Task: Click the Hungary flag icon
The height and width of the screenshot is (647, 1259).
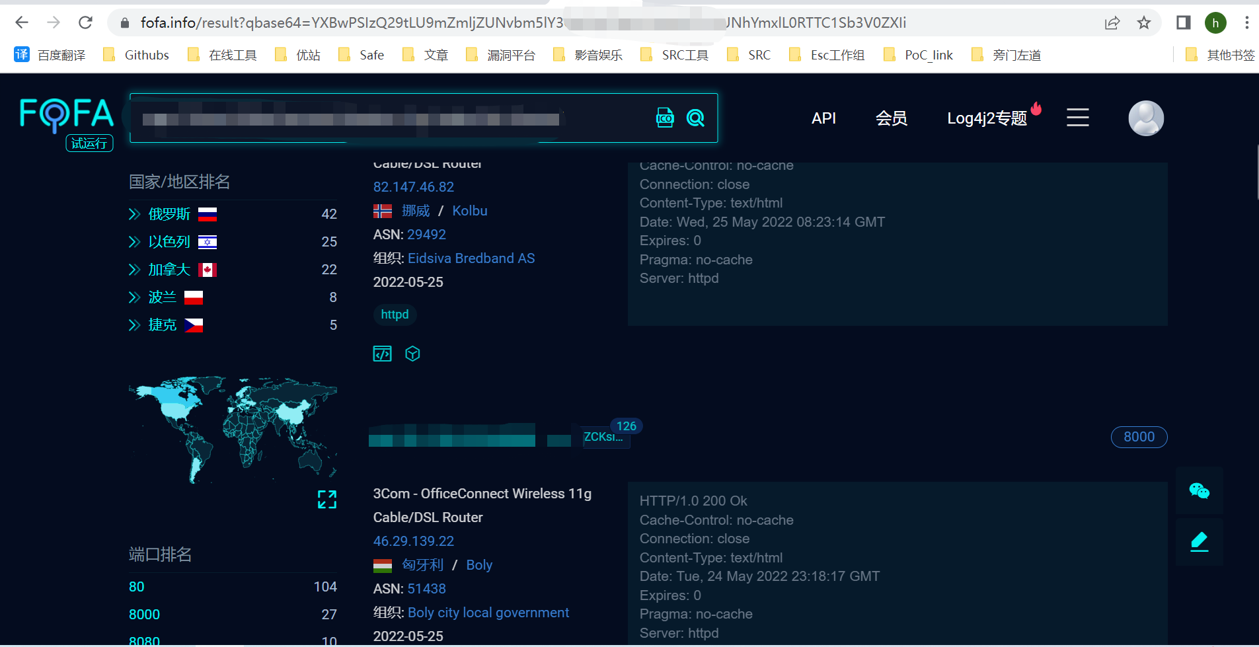Action: pos(383,566)
